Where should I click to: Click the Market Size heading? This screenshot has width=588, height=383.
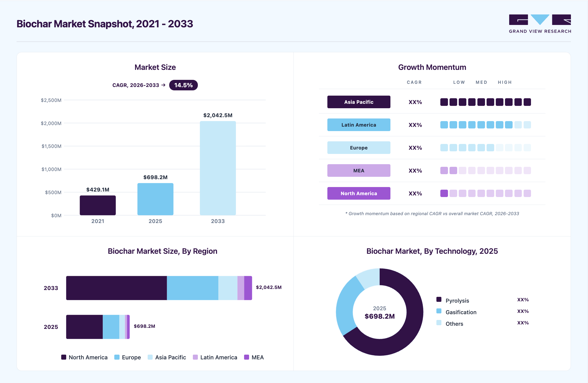[x=155, y=67]
